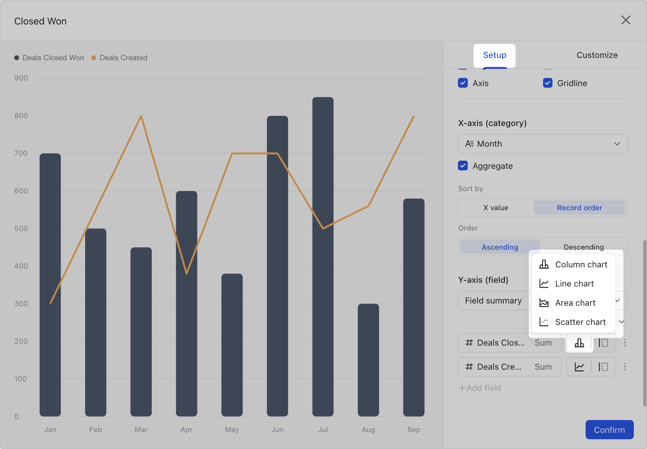Click Add field below the Y-axis fields
The height and width of the screenshot is (449, 647).
point(479,387)
